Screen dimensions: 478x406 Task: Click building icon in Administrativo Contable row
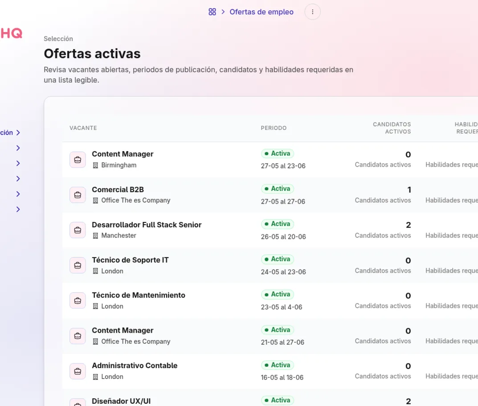[95, 377]
